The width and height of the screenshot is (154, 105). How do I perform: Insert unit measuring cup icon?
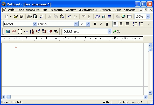click(103, 17)
